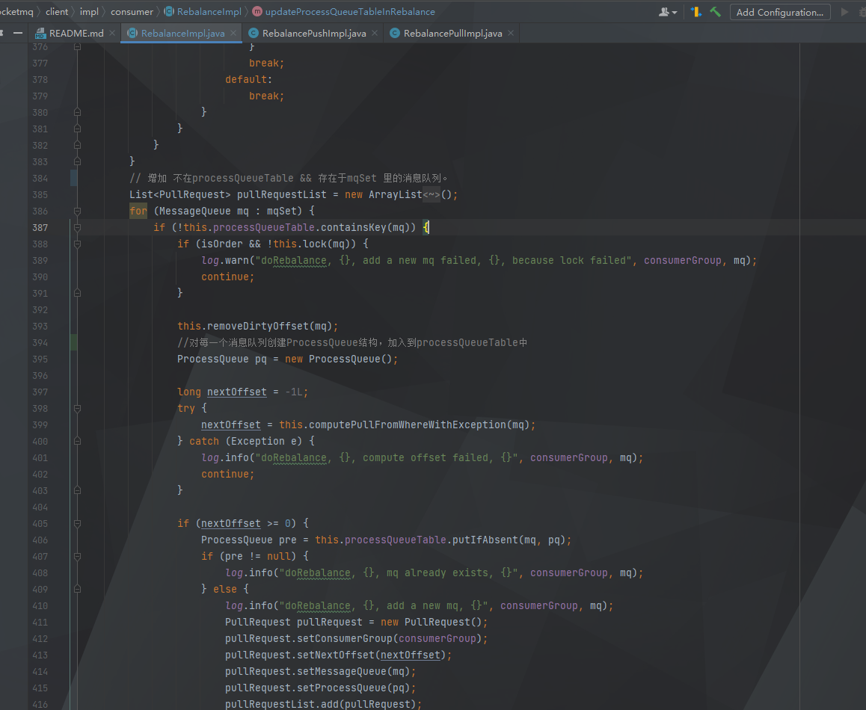Click fold end marker at line 391
The width and height of the screenshot is (866, 710).
click(77, 293)
